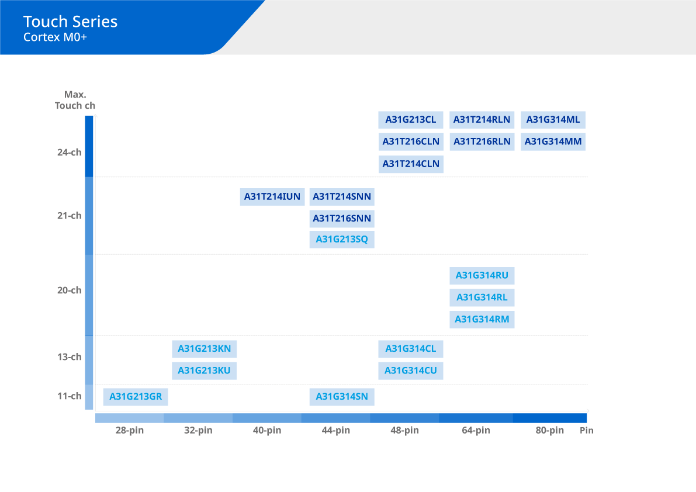Select the A31G213GR 28-pin part

[x=136, y=397]
